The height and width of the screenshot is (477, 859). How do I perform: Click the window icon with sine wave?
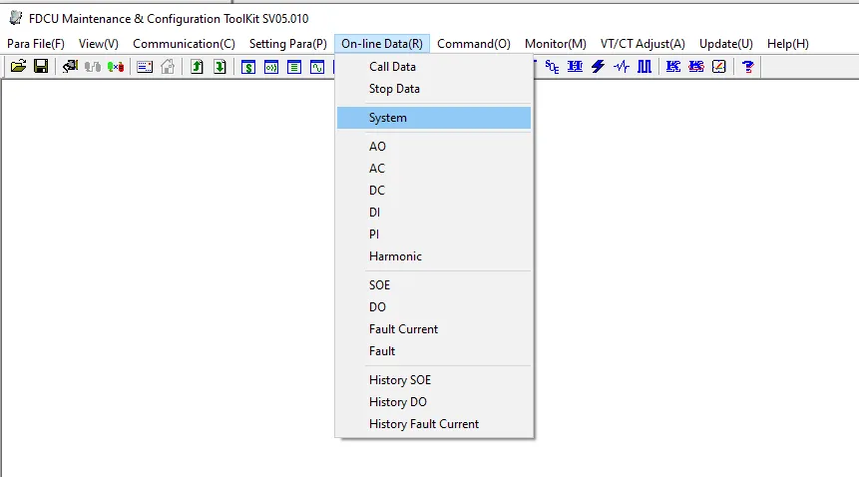[317, 67]
